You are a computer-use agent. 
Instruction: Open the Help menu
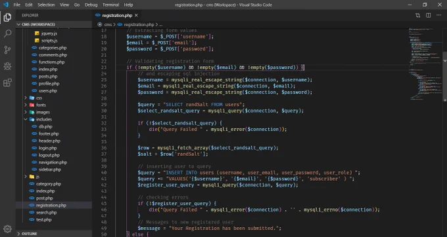pos(128,5)
